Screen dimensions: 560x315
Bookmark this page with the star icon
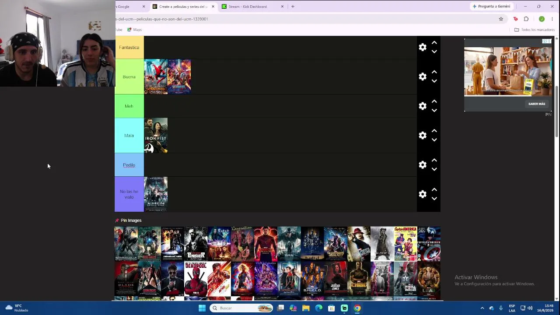coord(501,19)
